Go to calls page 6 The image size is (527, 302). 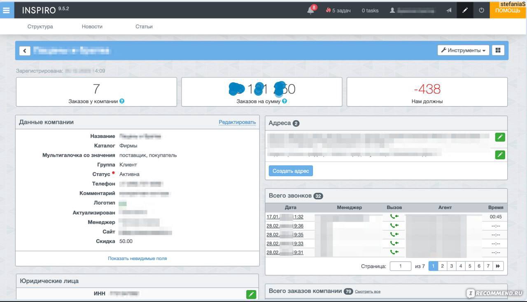[x=479, y=266]
